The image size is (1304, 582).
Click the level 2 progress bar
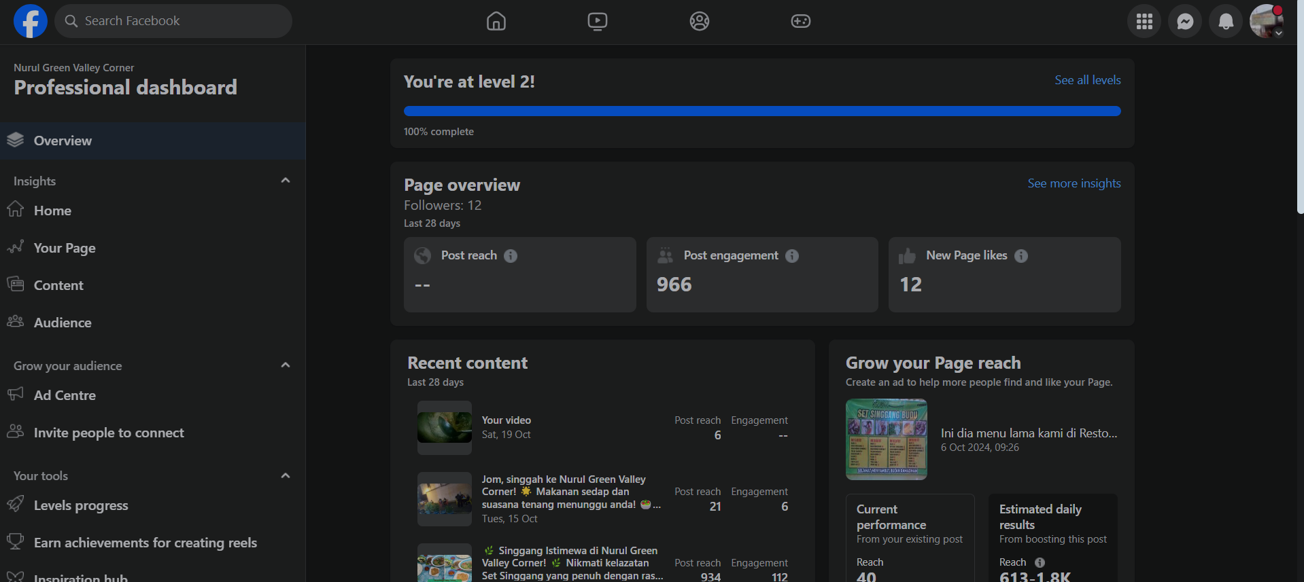tap(762, 111)
